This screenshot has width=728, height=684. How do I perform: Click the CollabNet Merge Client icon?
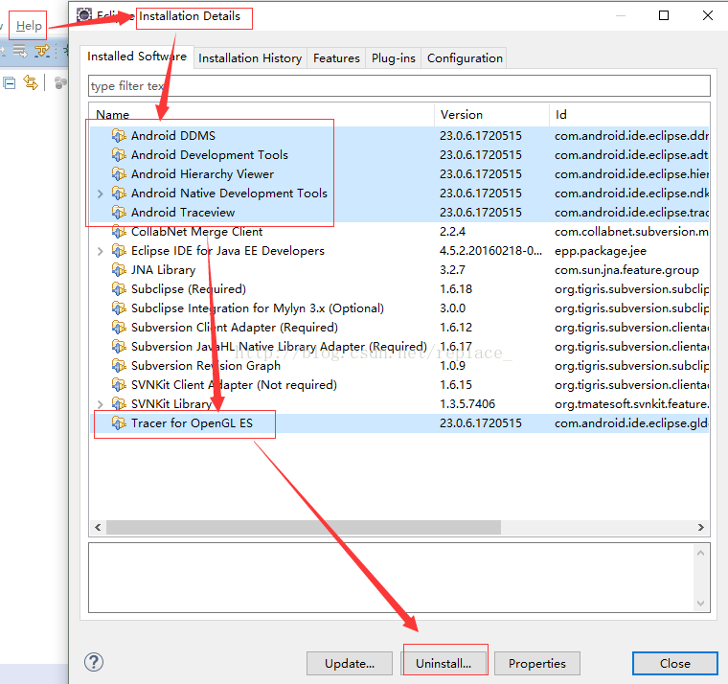[119, 231]
